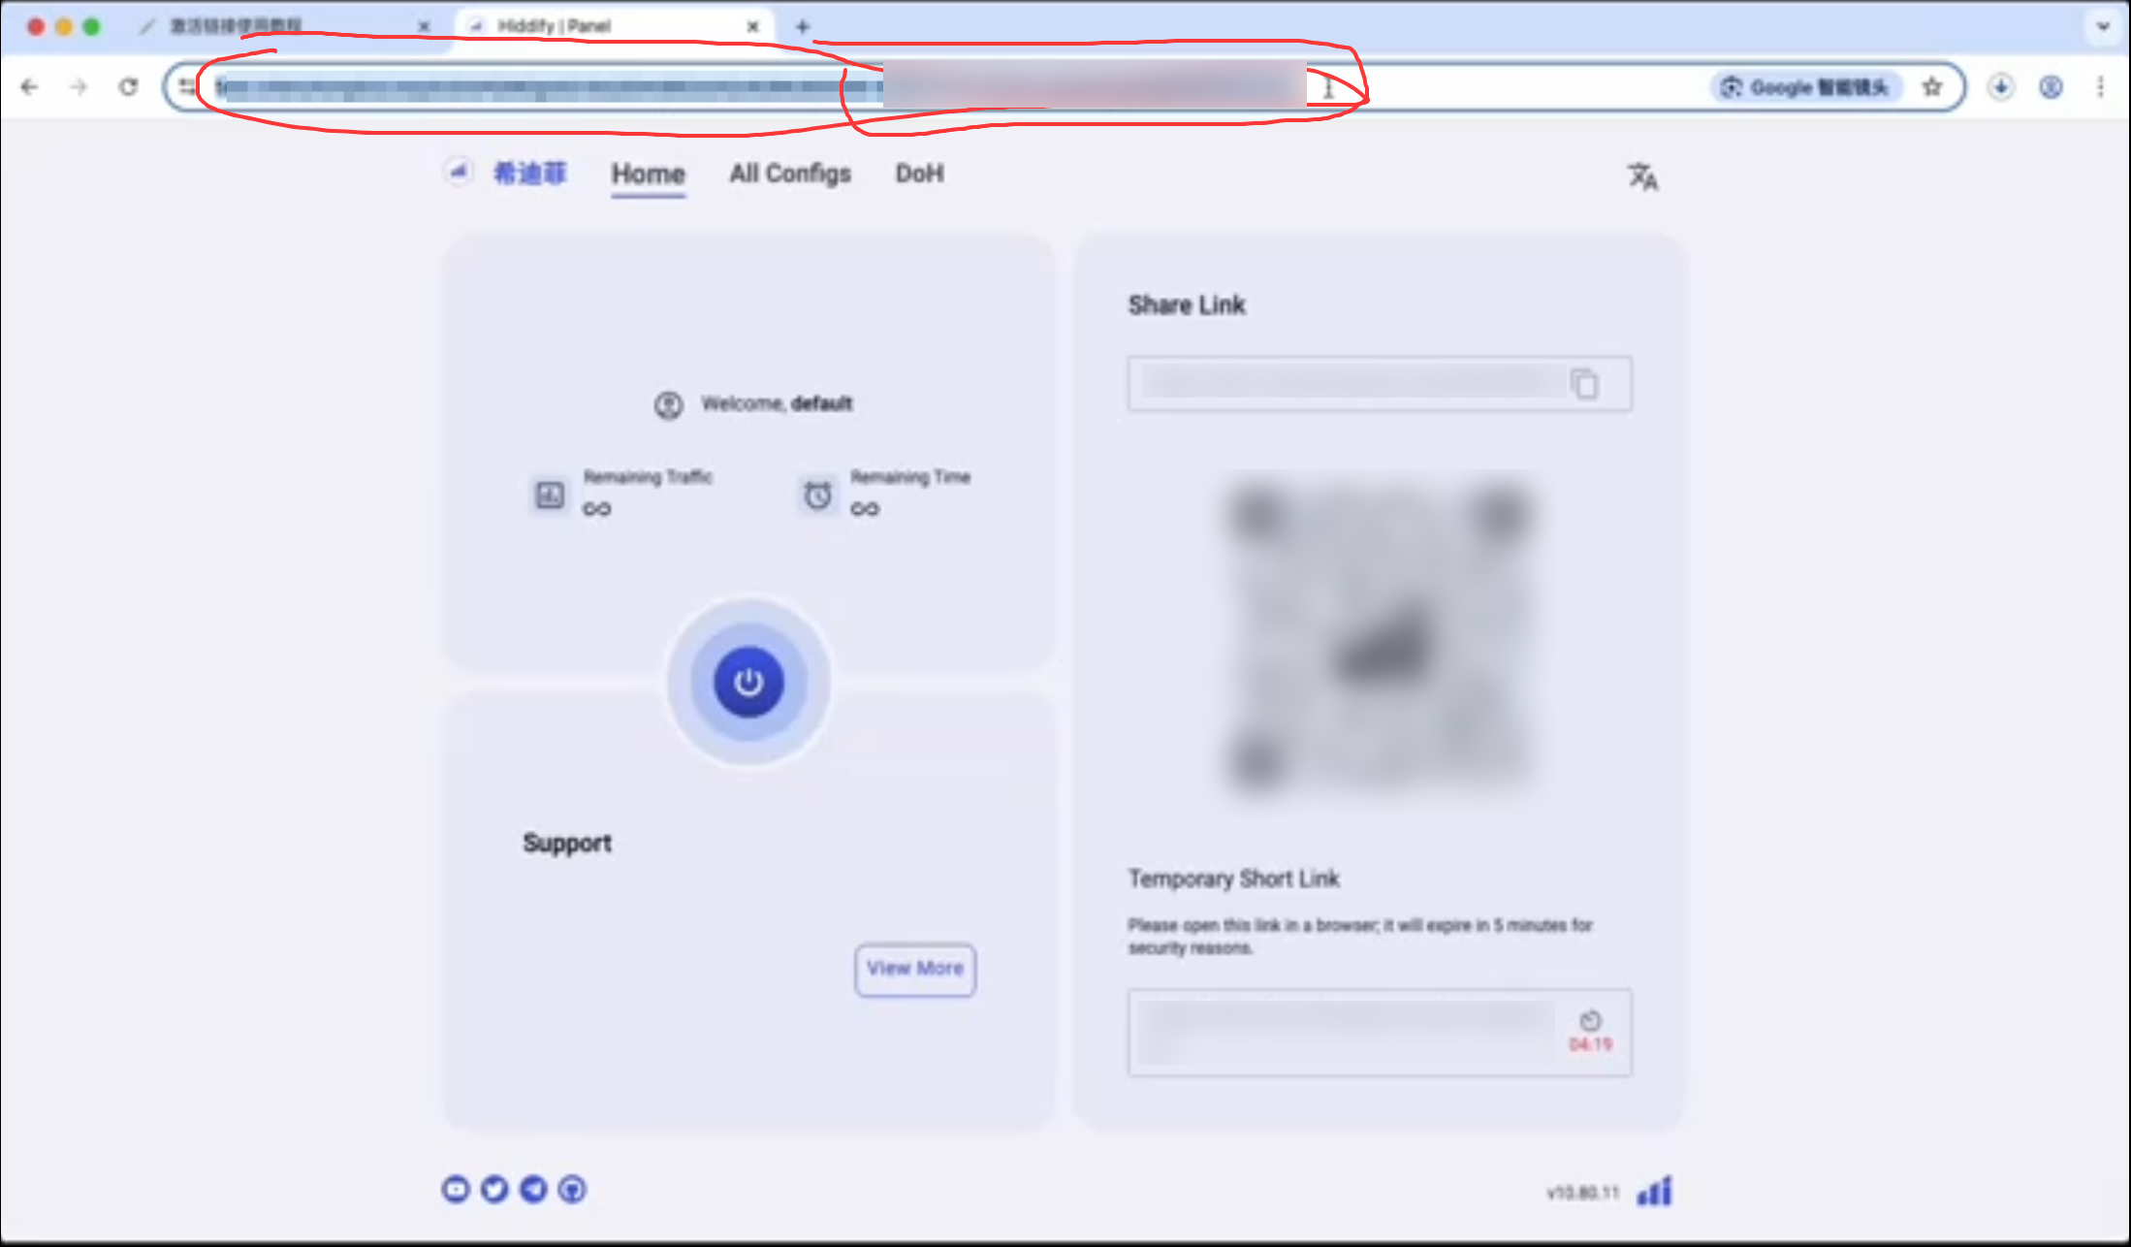Click the 04:19 countdown timer text
Viewport: 2131px width, 1247px height.
tap(1590, 1044)
